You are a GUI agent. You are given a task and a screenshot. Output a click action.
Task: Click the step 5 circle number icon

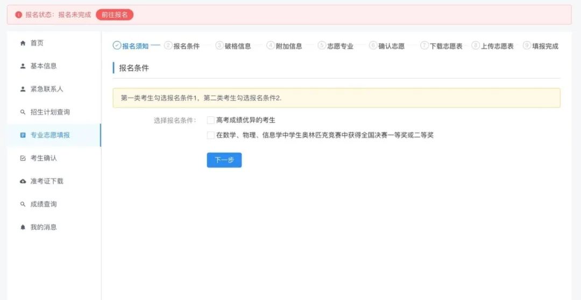pos(322,46)
